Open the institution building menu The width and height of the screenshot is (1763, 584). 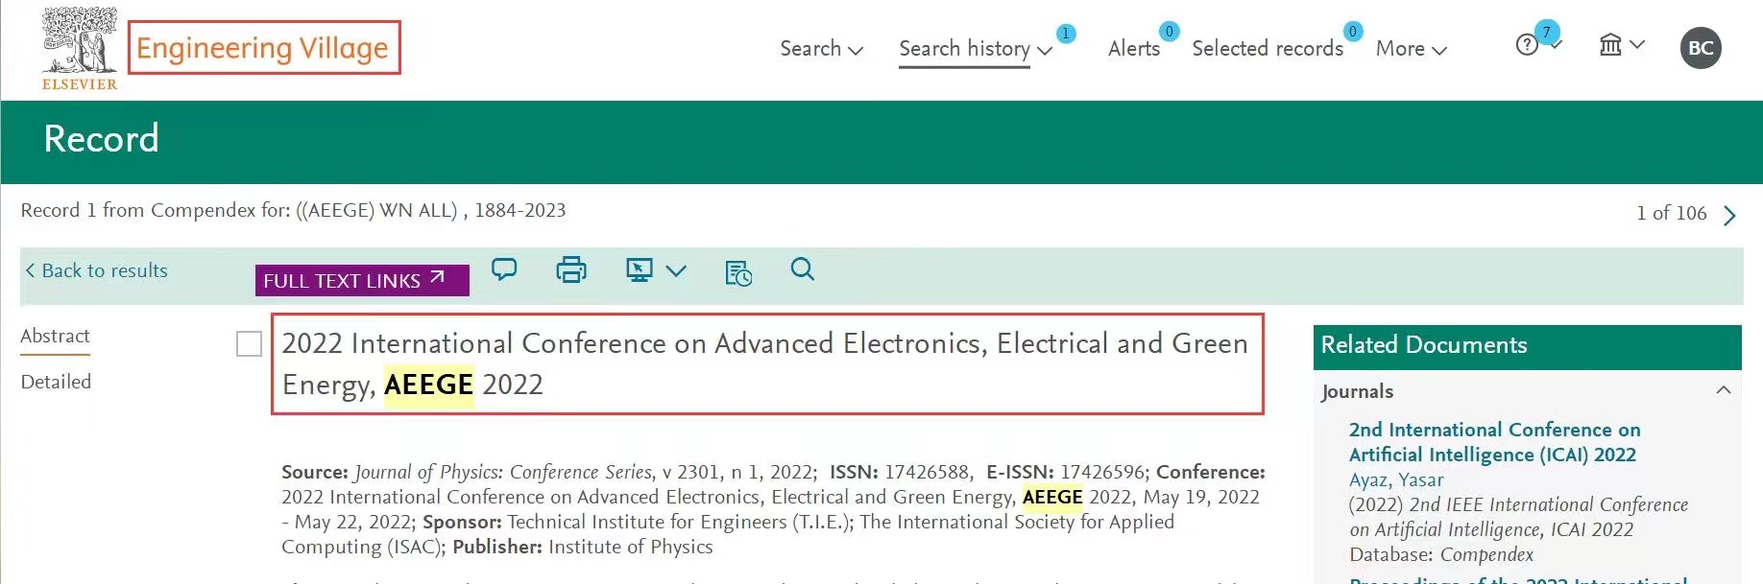pyautogui.click(x=1621, y=45)
